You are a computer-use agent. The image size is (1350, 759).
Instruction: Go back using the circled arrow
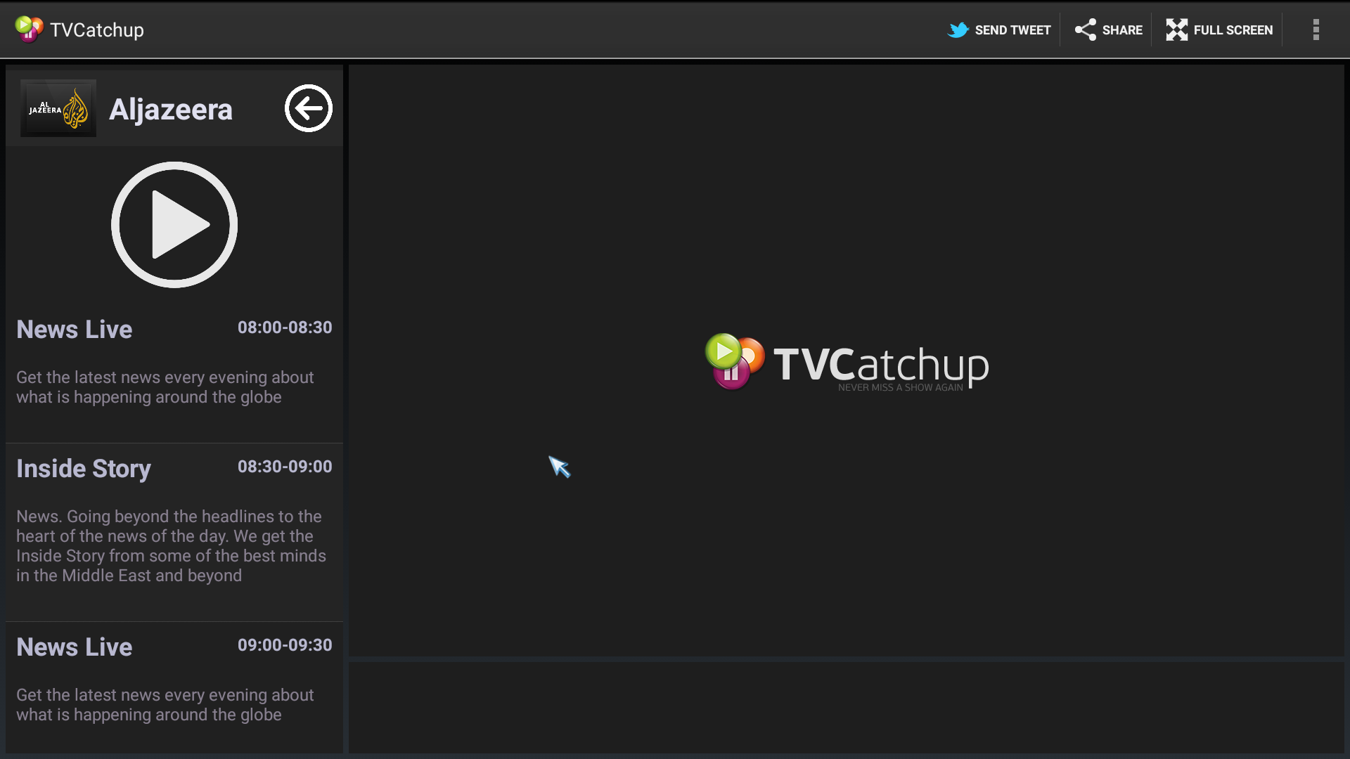tap(309, 108)
